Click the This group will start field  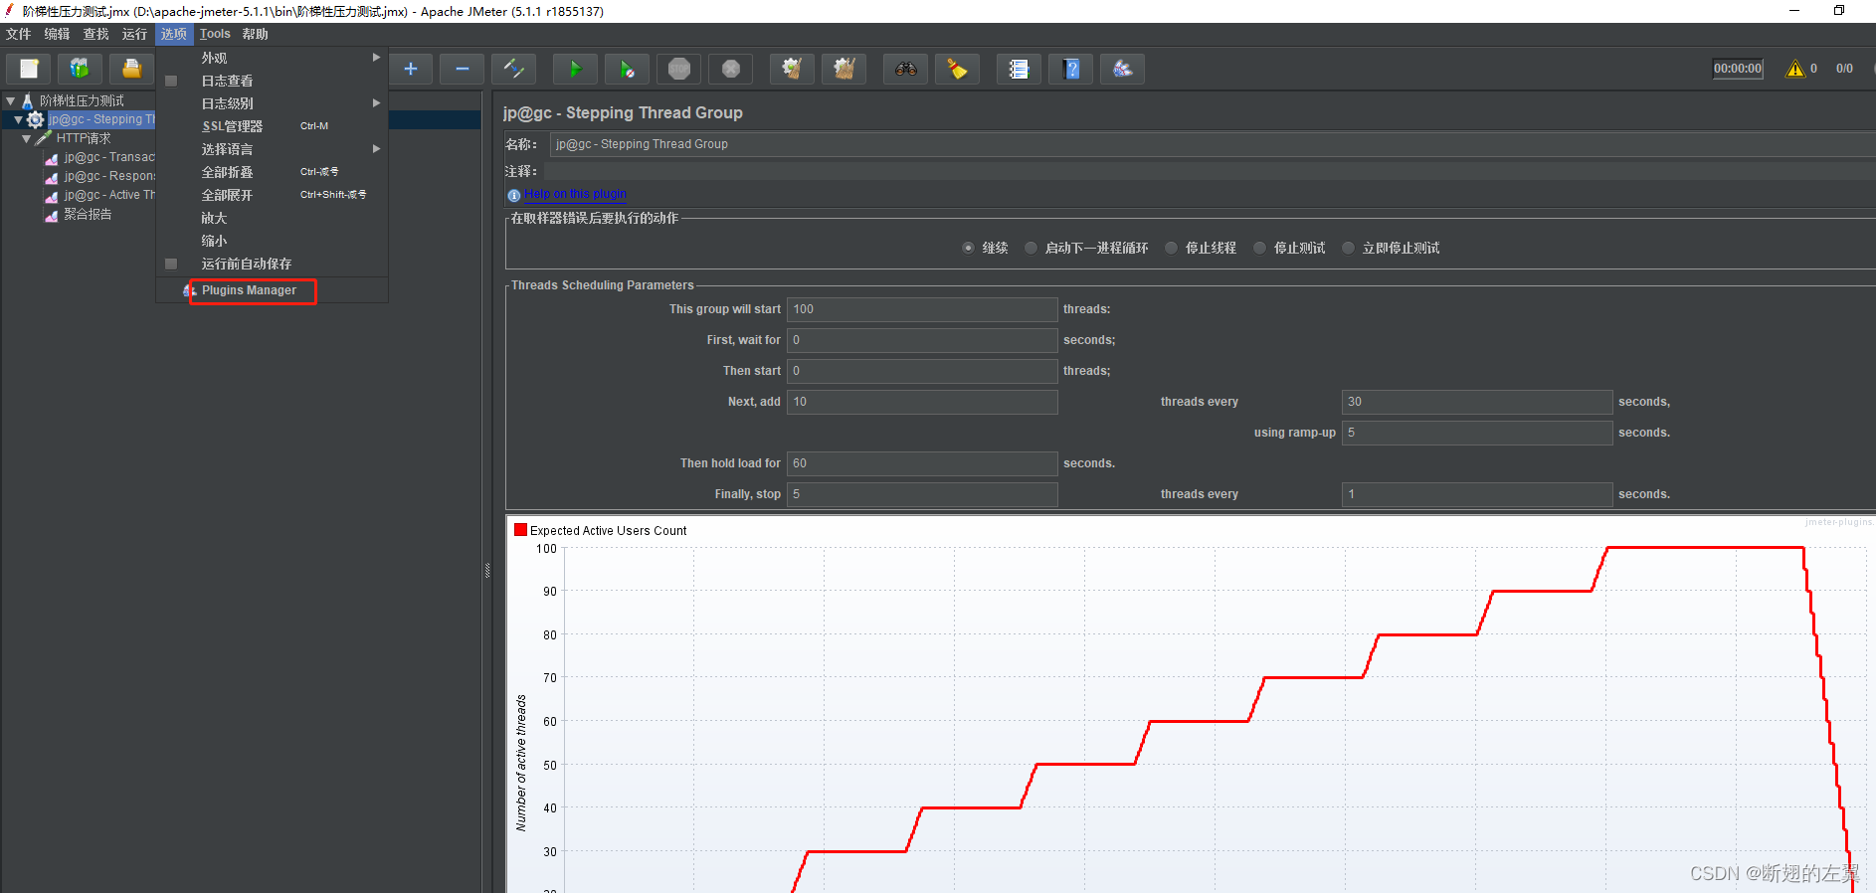(922, 309)
